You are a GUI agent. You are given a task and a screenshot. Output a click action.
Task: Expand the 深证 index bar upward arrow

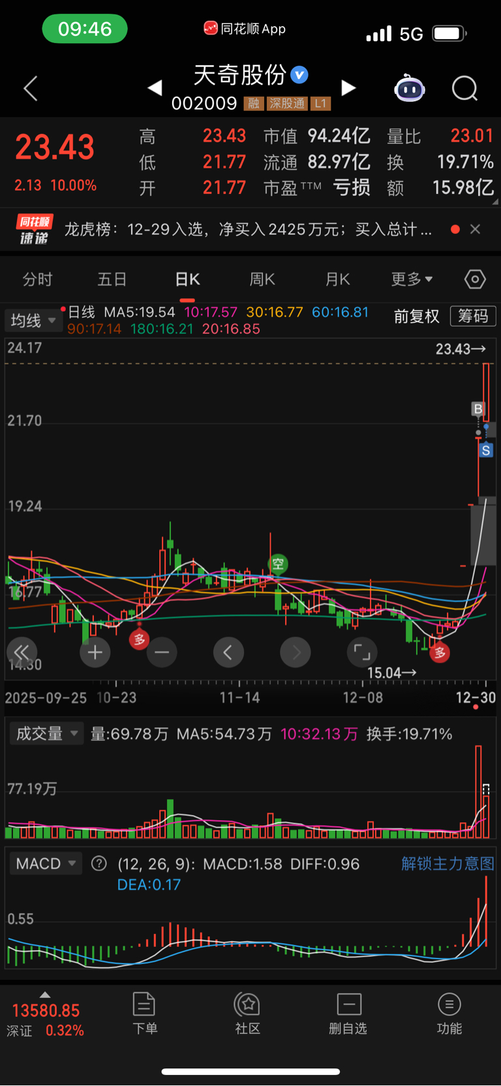[x=45, y=995]
